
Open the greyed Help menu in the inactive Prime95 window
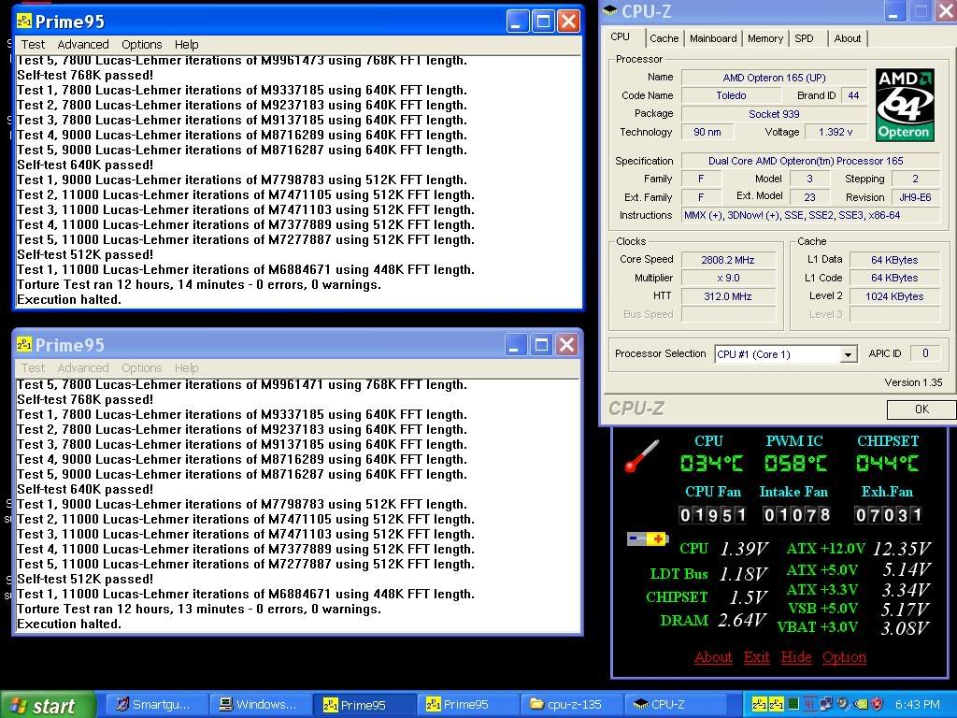click(x=186, y=368)
